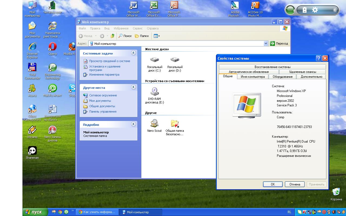This screenshot has height=216, width=346.
Task: Open Файл menu in Мой компьютер
Action: 82,28
